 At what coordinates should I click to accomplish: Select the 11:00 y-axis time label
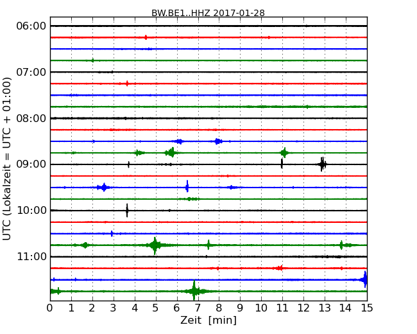(x=31, y=256)
